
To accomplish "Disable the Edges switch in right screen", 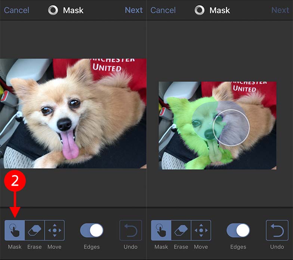I will click(238, 230).
